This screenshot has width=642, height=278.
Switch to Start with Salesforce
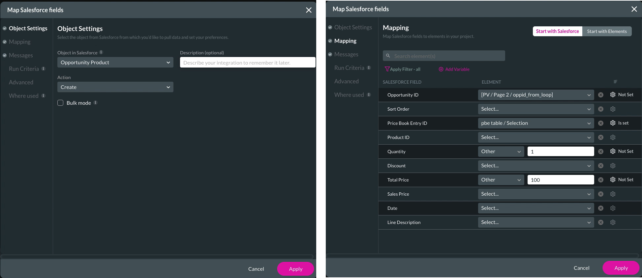(x=557, y=31)
